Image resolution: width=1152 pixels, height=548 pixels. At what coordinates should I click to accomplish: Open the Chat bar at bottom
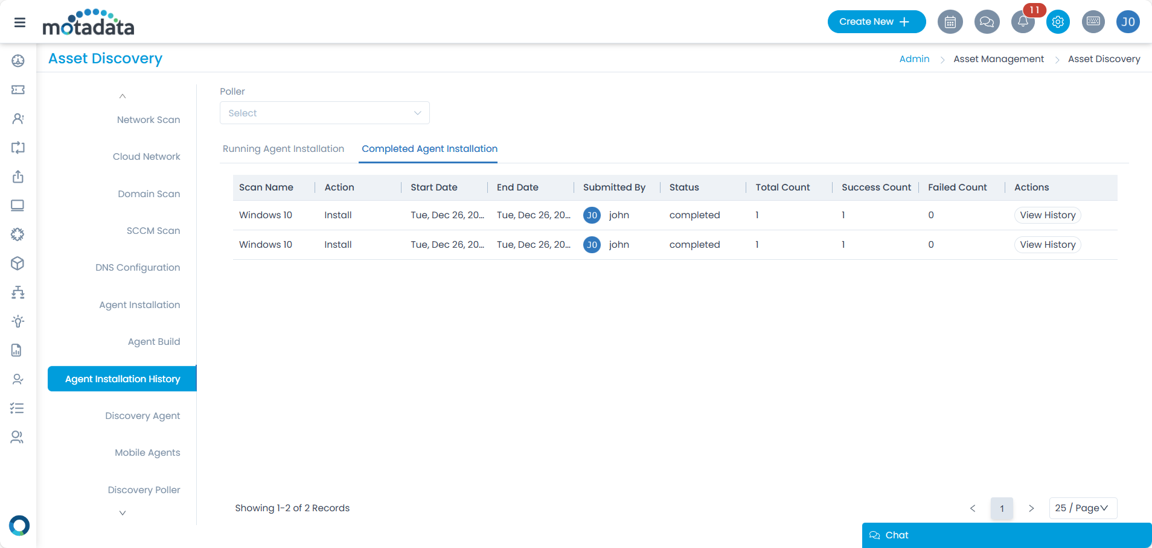(x=1006, y=535)
